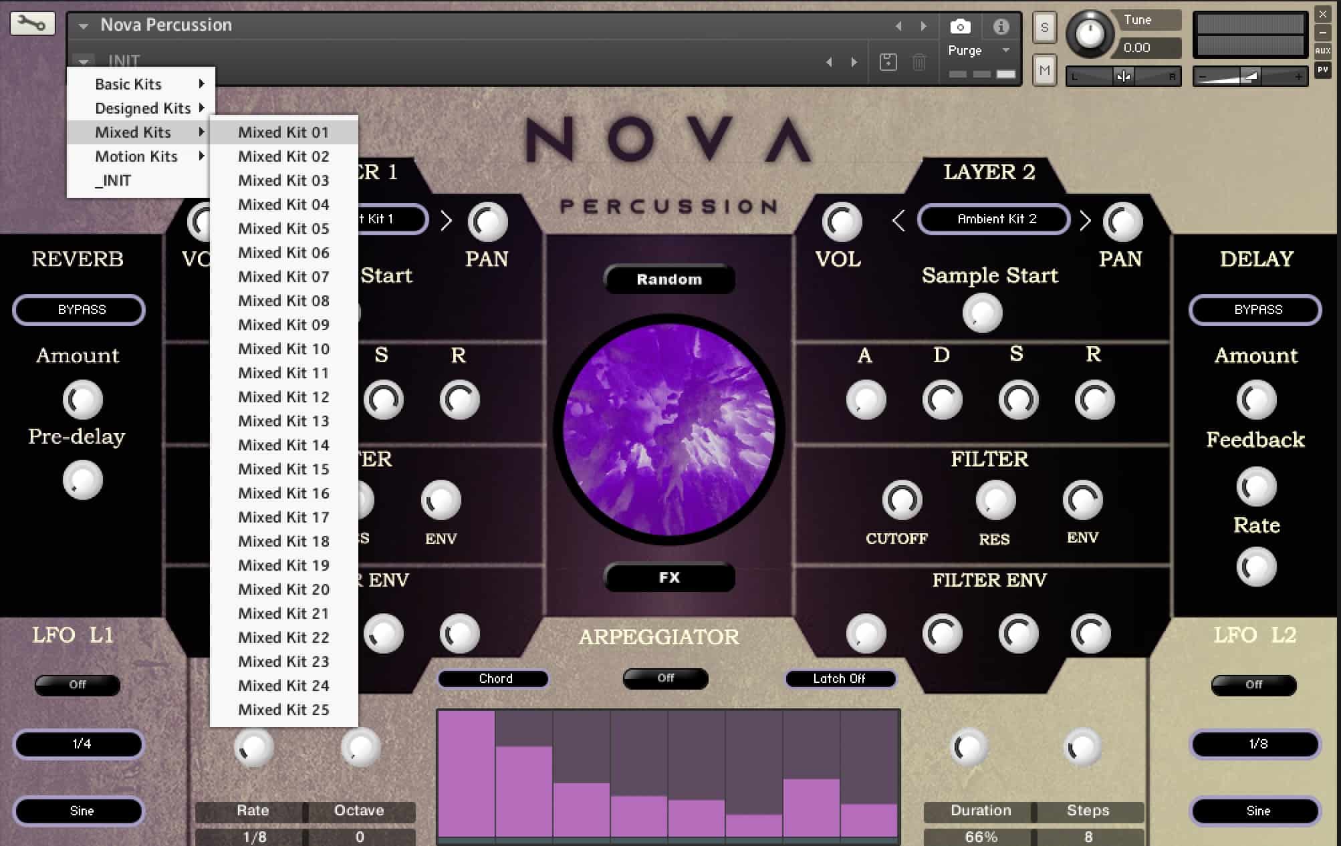Viewport: 1341px width, 846px height.
Task: Adjust the header pan L-R slider
Action: 1123,76
